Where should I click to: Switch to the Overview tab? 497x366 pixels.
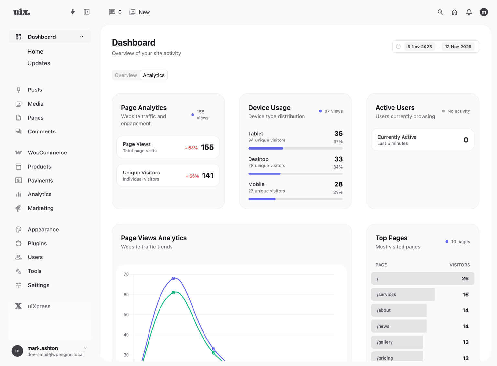click(126, 75)
